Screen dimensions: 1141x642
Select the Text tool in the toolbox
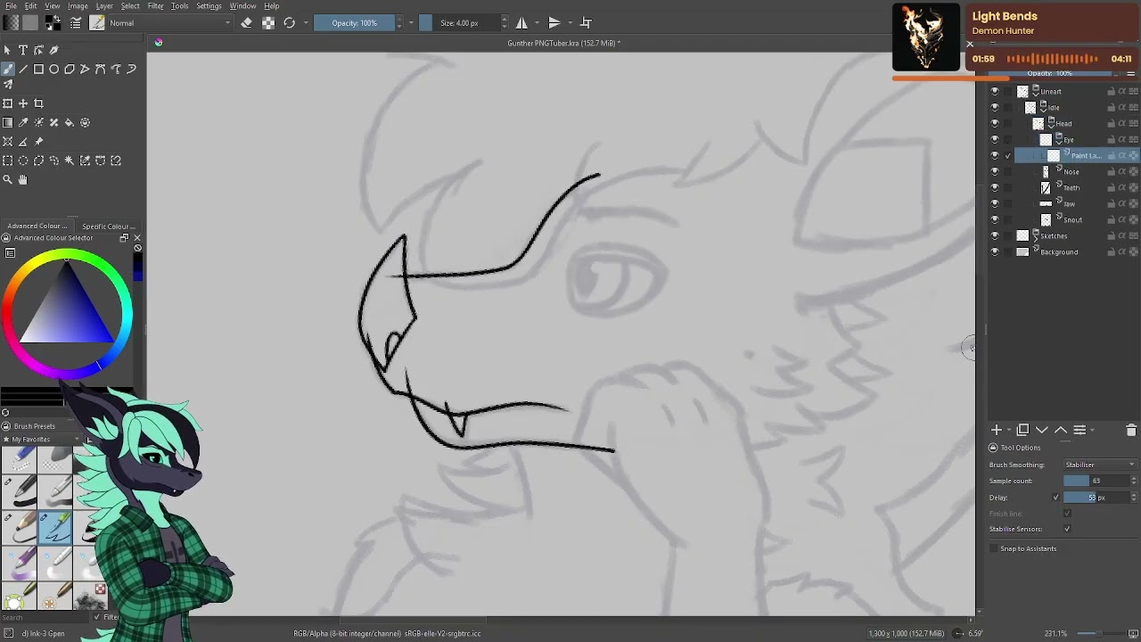click(23, 50)
